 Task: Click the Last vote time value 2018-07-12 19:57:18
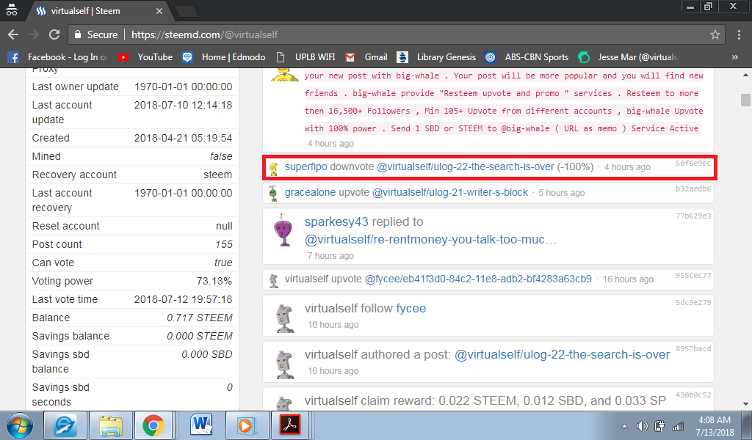(x=183, y=299)
